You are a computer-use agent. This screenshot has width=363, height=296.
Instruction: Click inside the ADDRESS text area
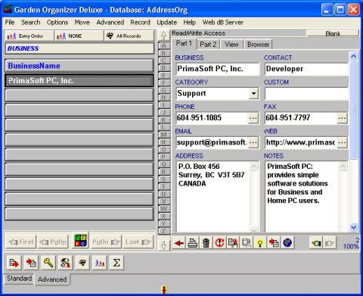(x=213, y=197)
